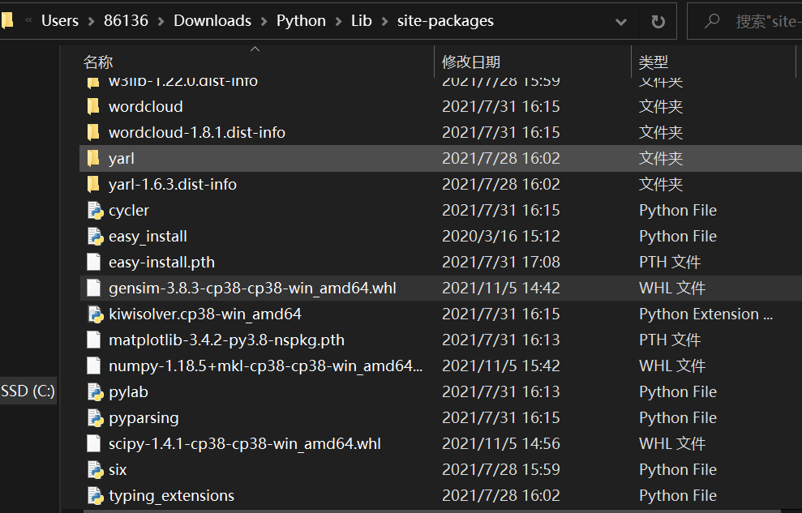802x513 pixels.
Task: Select the easy_install Python file icon
Action: tap(95, 237)
